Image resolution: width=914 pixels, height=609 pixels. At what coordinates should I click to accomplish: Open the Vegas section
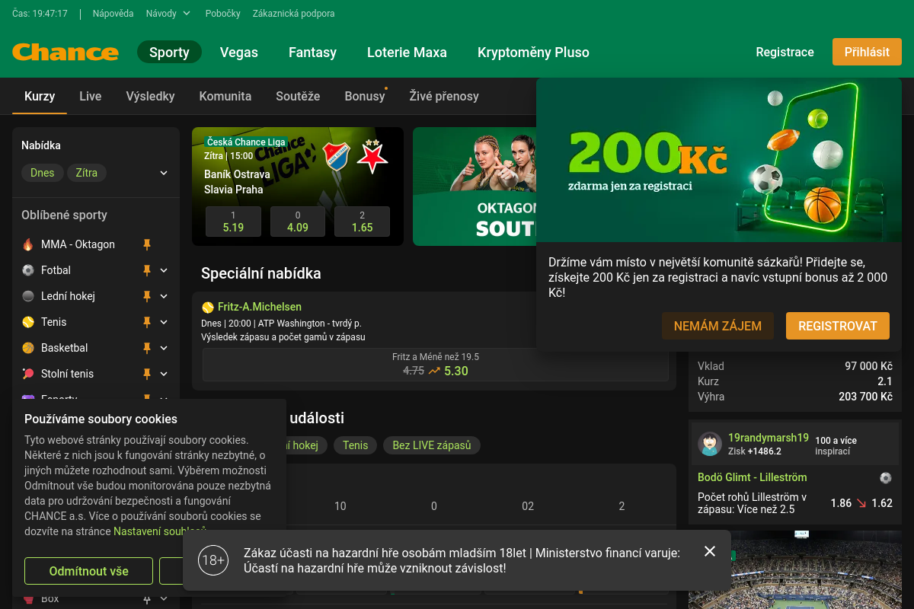pos(239,53)
